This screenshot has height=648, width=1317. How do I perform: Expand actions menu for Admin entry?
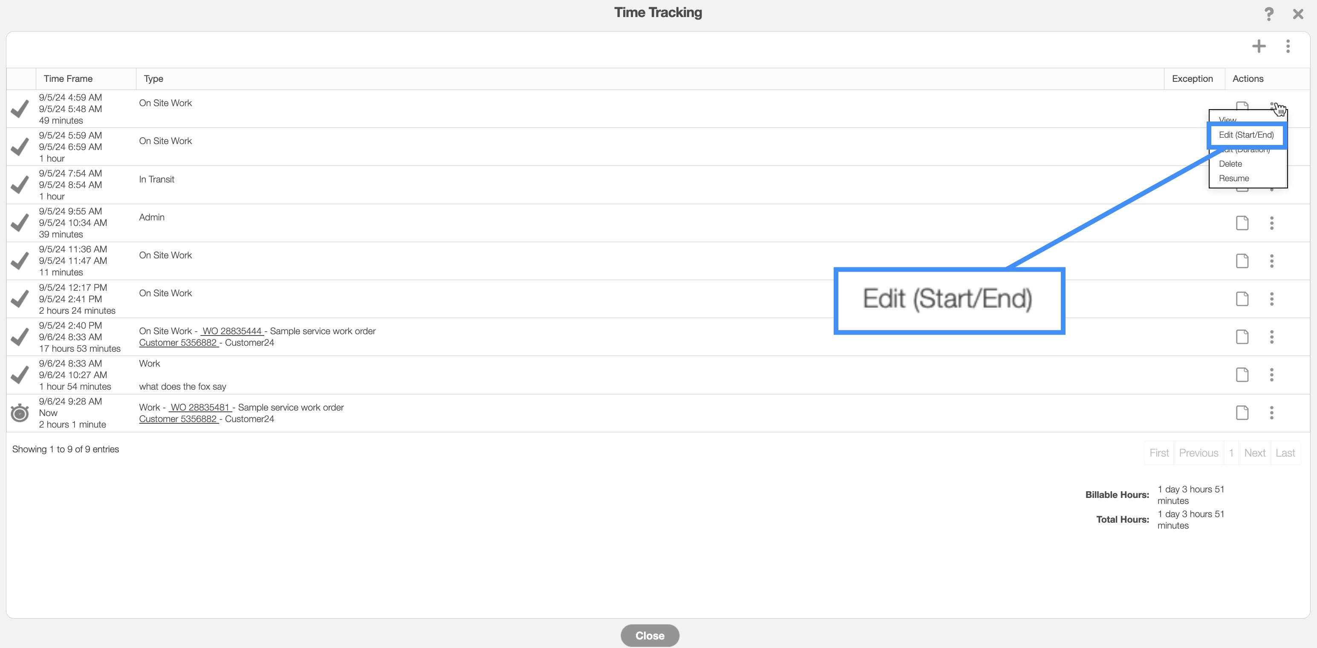1271,223
